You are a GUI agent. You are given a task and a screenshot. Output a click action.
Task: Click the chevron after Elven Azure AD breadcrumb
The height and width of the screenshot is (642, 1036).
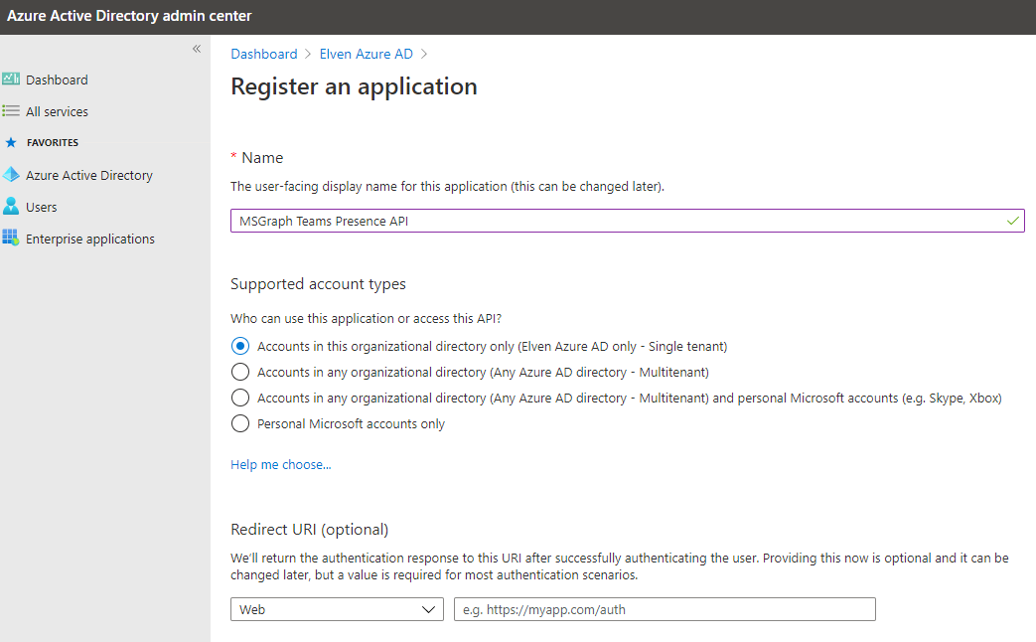click(424, 55)
